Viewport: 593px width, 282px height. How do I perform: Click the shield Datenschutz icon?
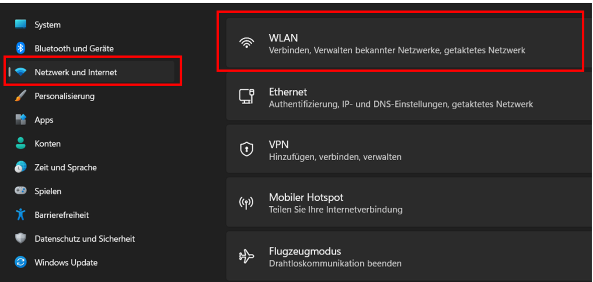click(21, 238)
